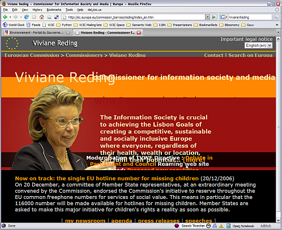Open the search engine selector dropdown
The width and height of the screenshot is (282, 230).
pyautogui.click(x=224, y=18)
